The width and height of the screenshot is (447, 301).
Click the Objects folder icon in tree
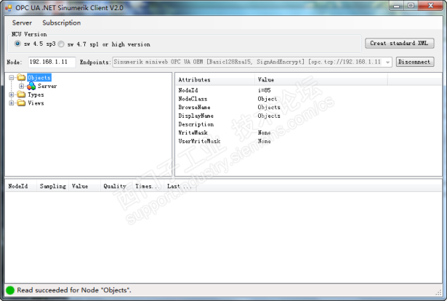21,78
